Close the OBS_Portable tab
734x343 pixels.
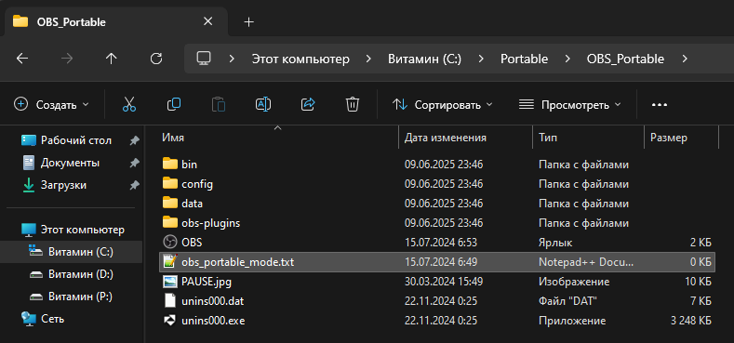[x=207, y=21]
